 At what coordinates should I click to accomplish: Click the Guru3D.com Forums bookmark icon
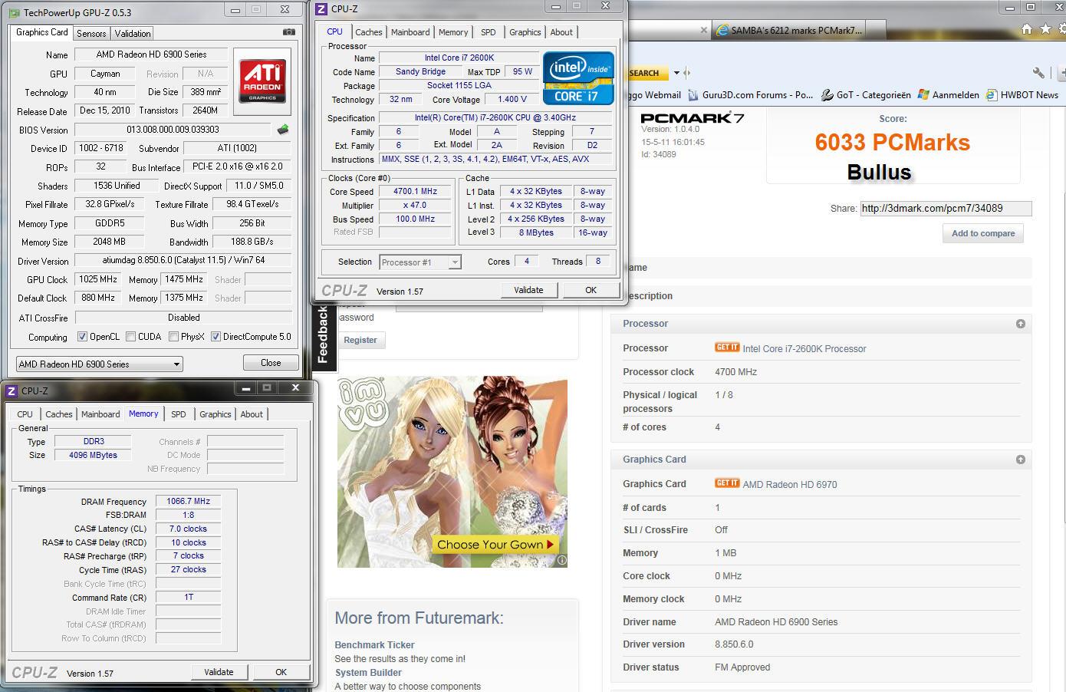click(x=694, y=95)
